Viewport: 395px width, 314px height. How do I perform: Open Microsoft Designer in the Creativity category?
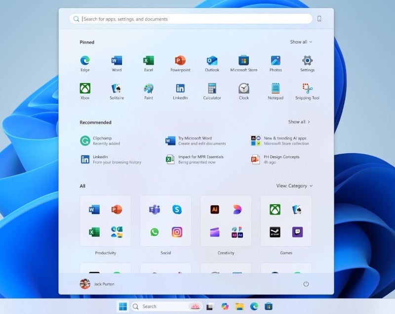(x=237, y=209)
